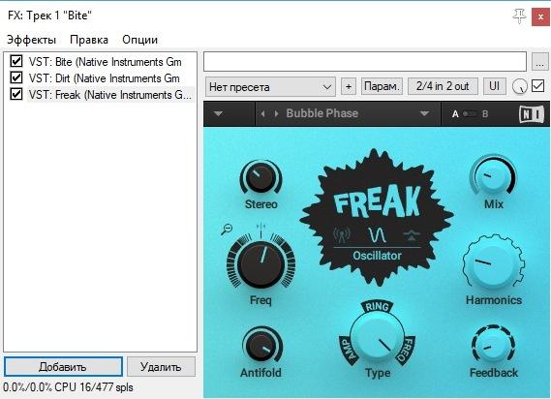Adjust the wet/dry mix knob in the toolbar

coord(520,86)
